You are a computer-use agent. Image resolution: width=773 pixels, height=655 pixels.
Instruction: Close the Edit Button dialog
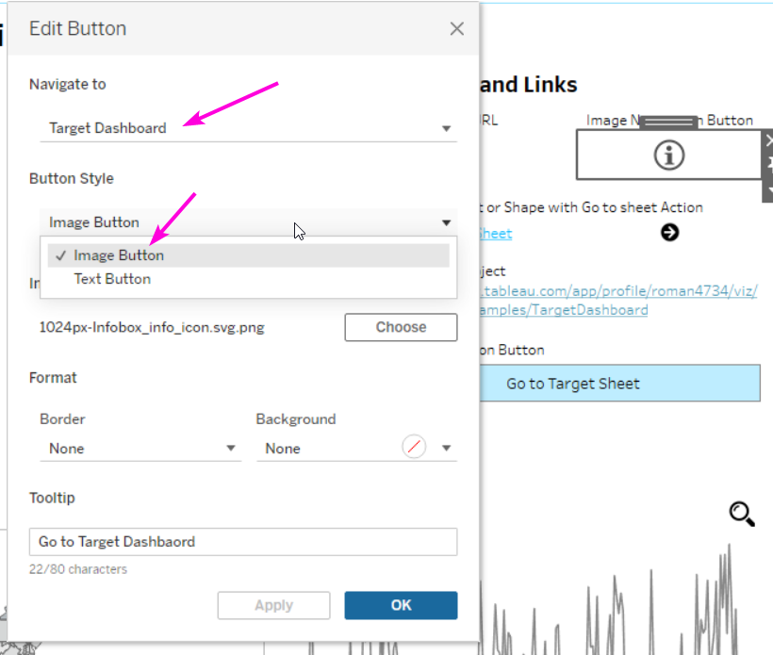[457, 29]
